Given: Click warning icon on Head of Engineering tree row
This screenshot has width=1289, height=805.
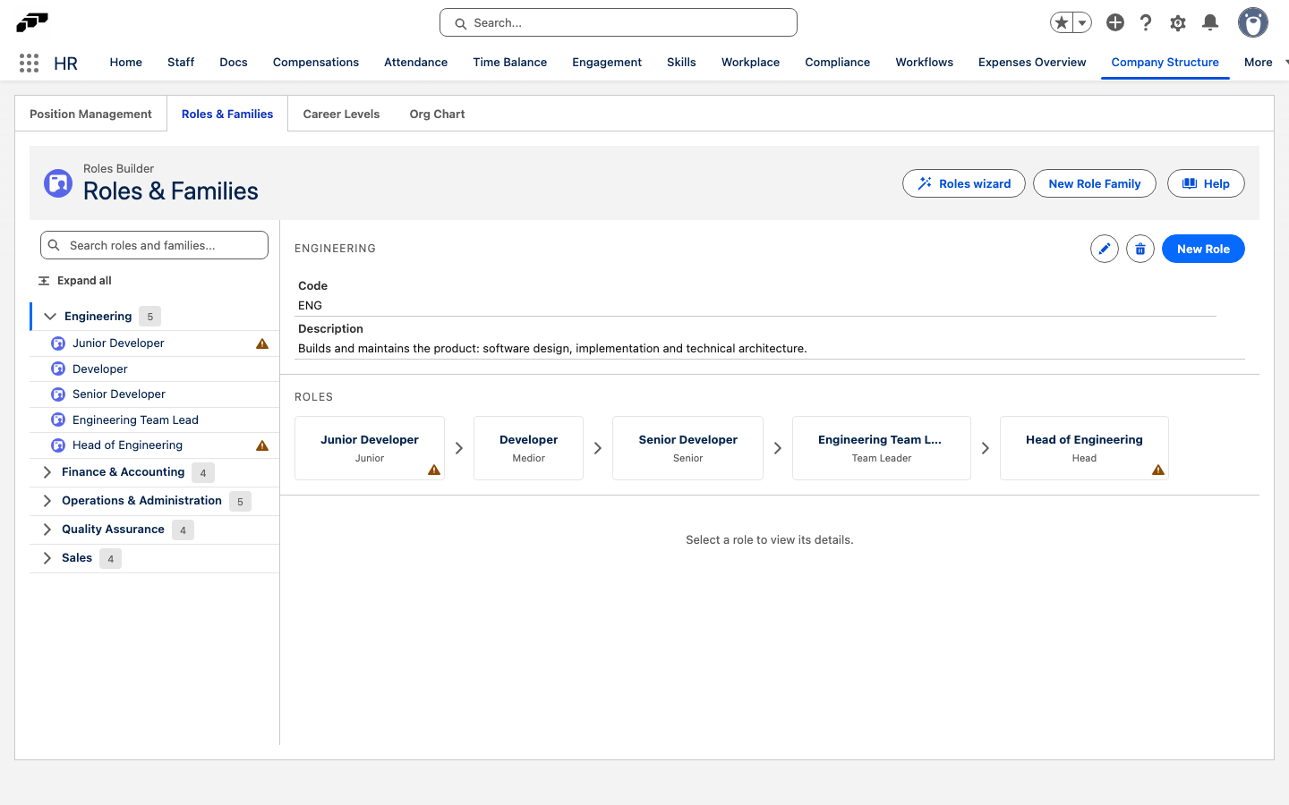Looking at the screenshot, I should [x=262, y=445].
